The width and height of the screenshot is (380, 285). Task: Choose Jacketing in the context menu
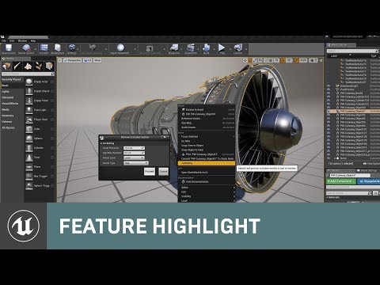[x=207, y=163]
